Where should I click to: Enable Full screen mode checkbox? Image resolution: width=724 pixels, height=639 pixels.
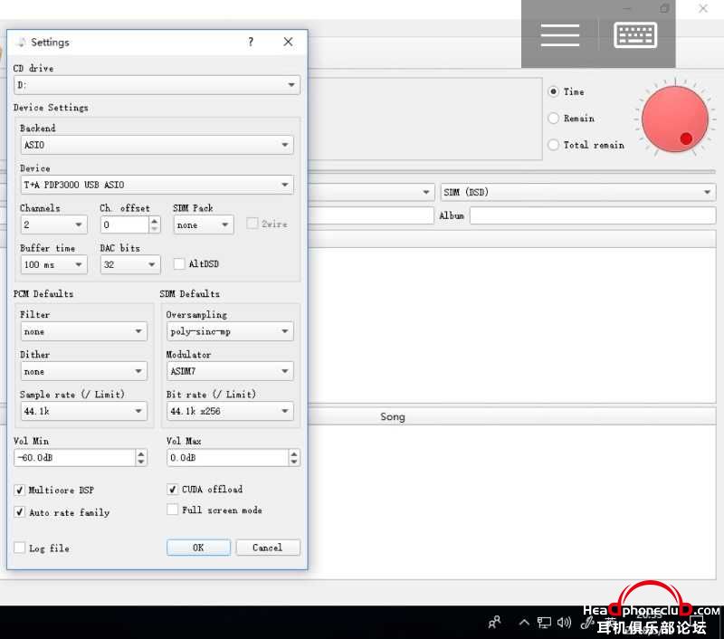tap(172, 510)
